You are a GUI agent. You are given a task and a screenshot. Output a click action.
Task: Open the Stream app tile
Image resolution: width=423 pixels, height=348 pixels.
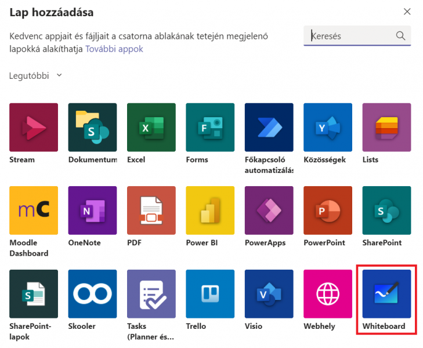tap(34, 127)
